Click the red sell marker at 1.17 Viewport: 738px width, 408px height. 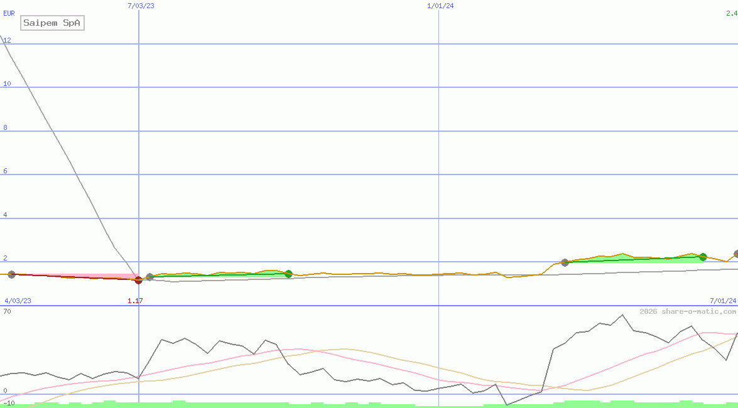(x=139, y=280)
